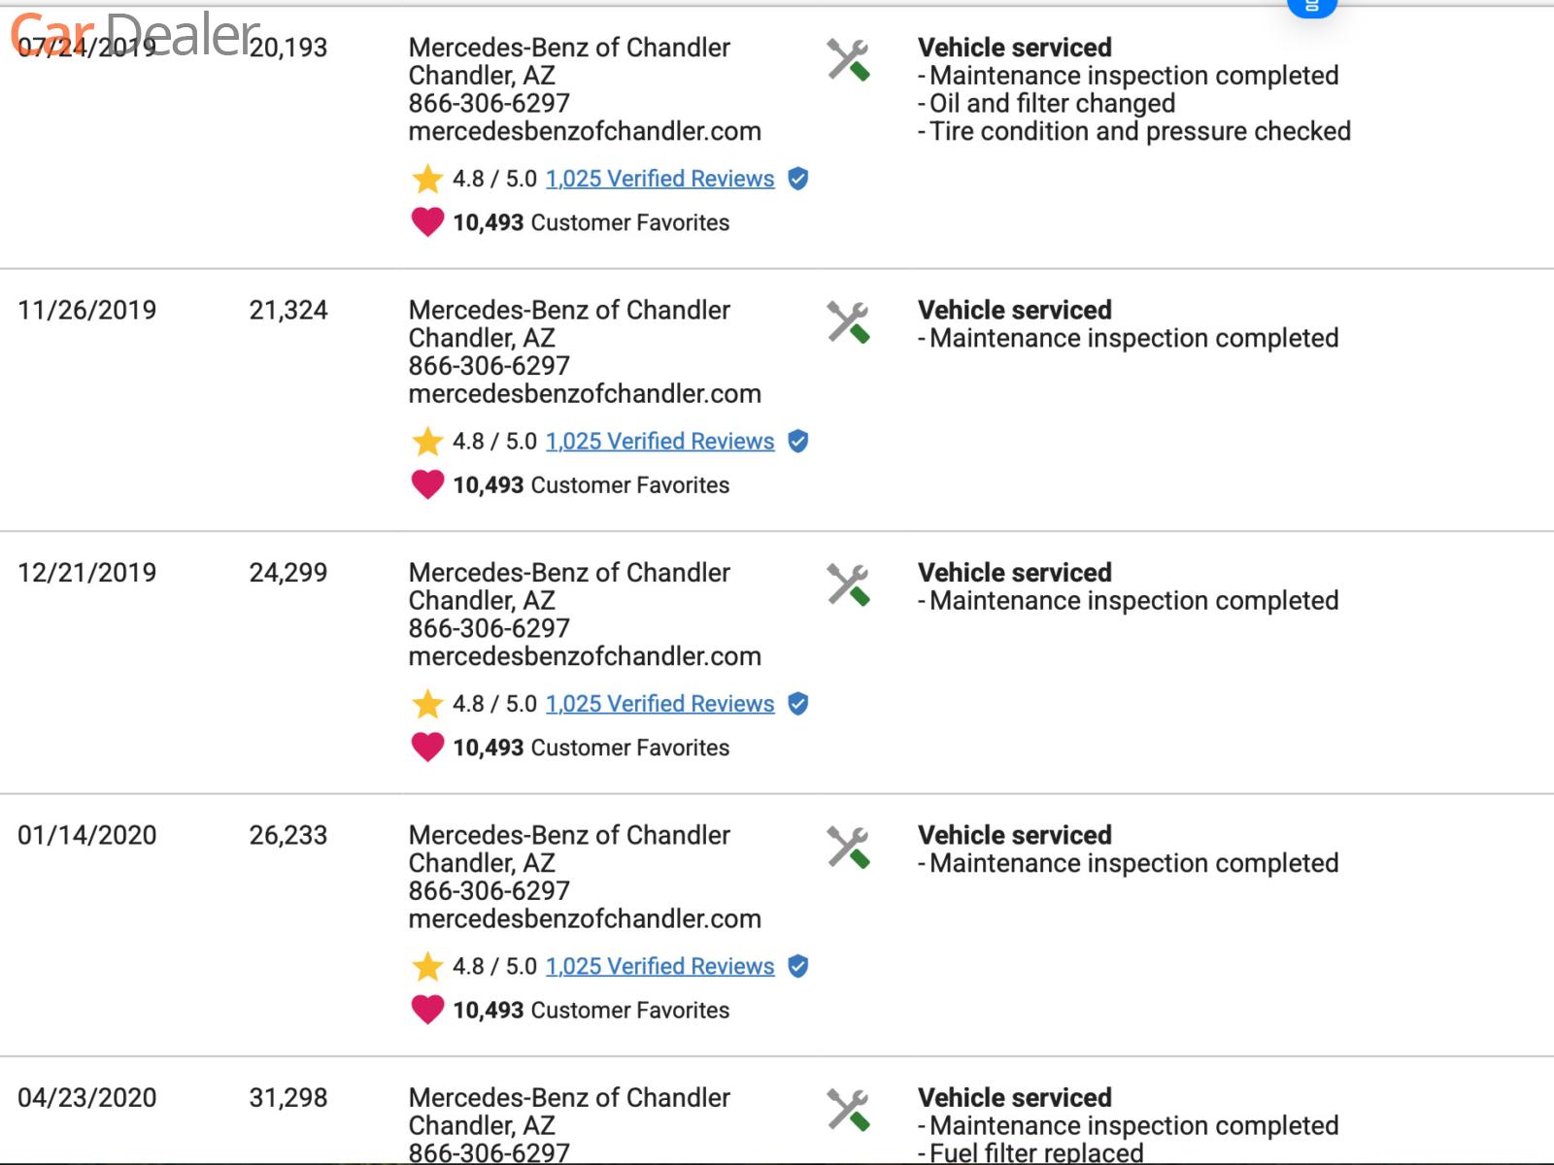Click mercedesbenzofchandler.com in the 11/26/2019 entry
Image resolution: width=1554 pixels, height=1165 pixels.
585,394
